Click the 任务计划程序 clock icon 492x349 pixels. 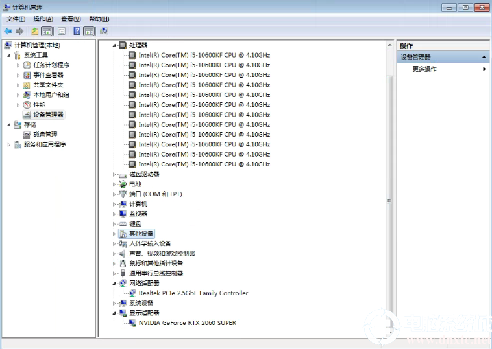[27, 65]
